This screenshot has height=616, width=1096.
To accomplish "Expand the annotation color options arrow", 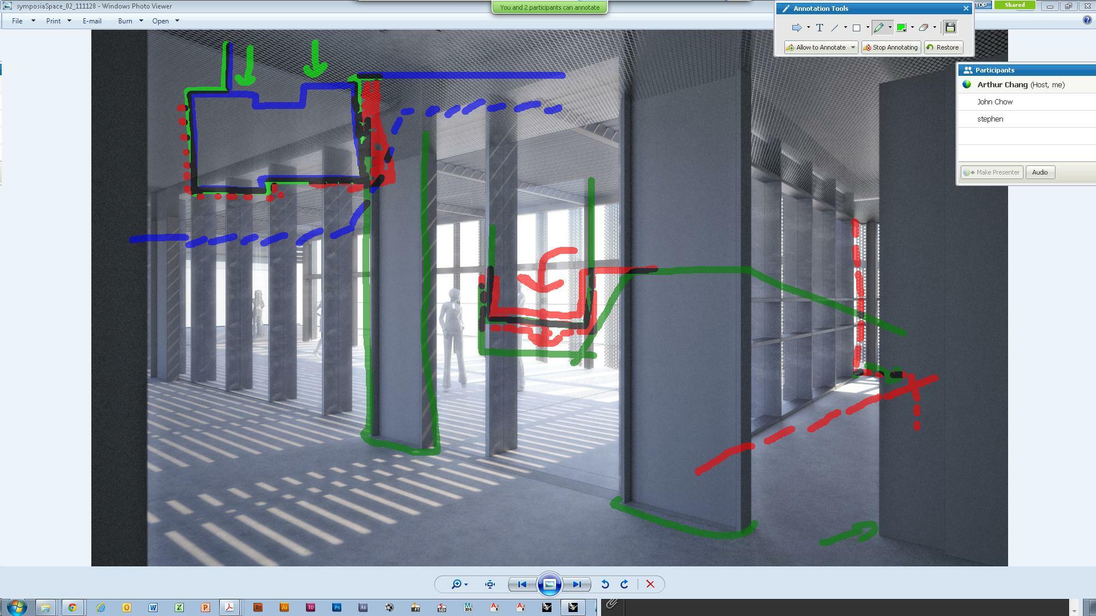I will [x=912, y=27].
